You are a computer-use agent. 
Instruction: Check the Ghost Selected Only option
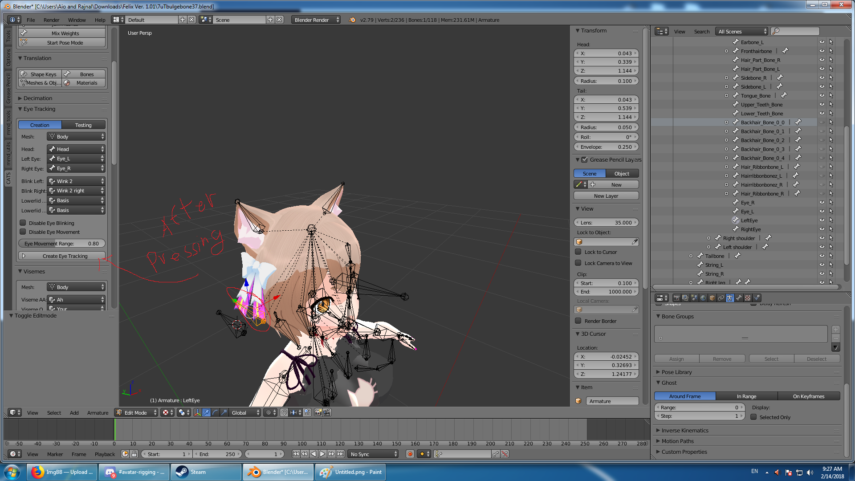click(x=753, y=417)
